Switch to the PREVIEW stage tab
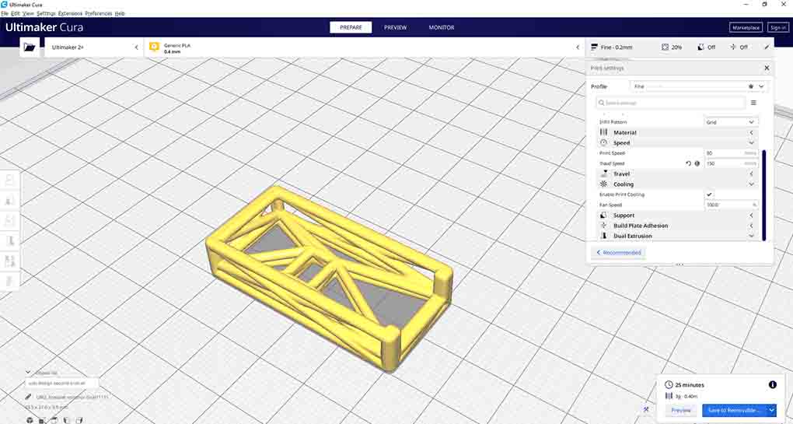 click(x=395, y=27)
